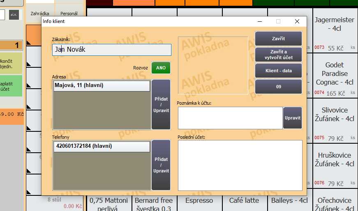Close the Info klient dialog window

click(x=297, y=21)
